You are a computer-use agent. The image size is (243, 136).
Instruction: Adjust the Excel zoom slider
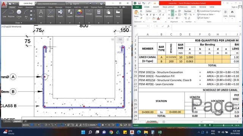224,125
